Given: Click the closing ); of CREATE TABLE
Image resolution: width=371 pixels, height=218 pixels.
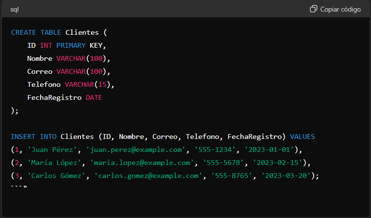Looking at the screenshot, I should click(14, 110).
